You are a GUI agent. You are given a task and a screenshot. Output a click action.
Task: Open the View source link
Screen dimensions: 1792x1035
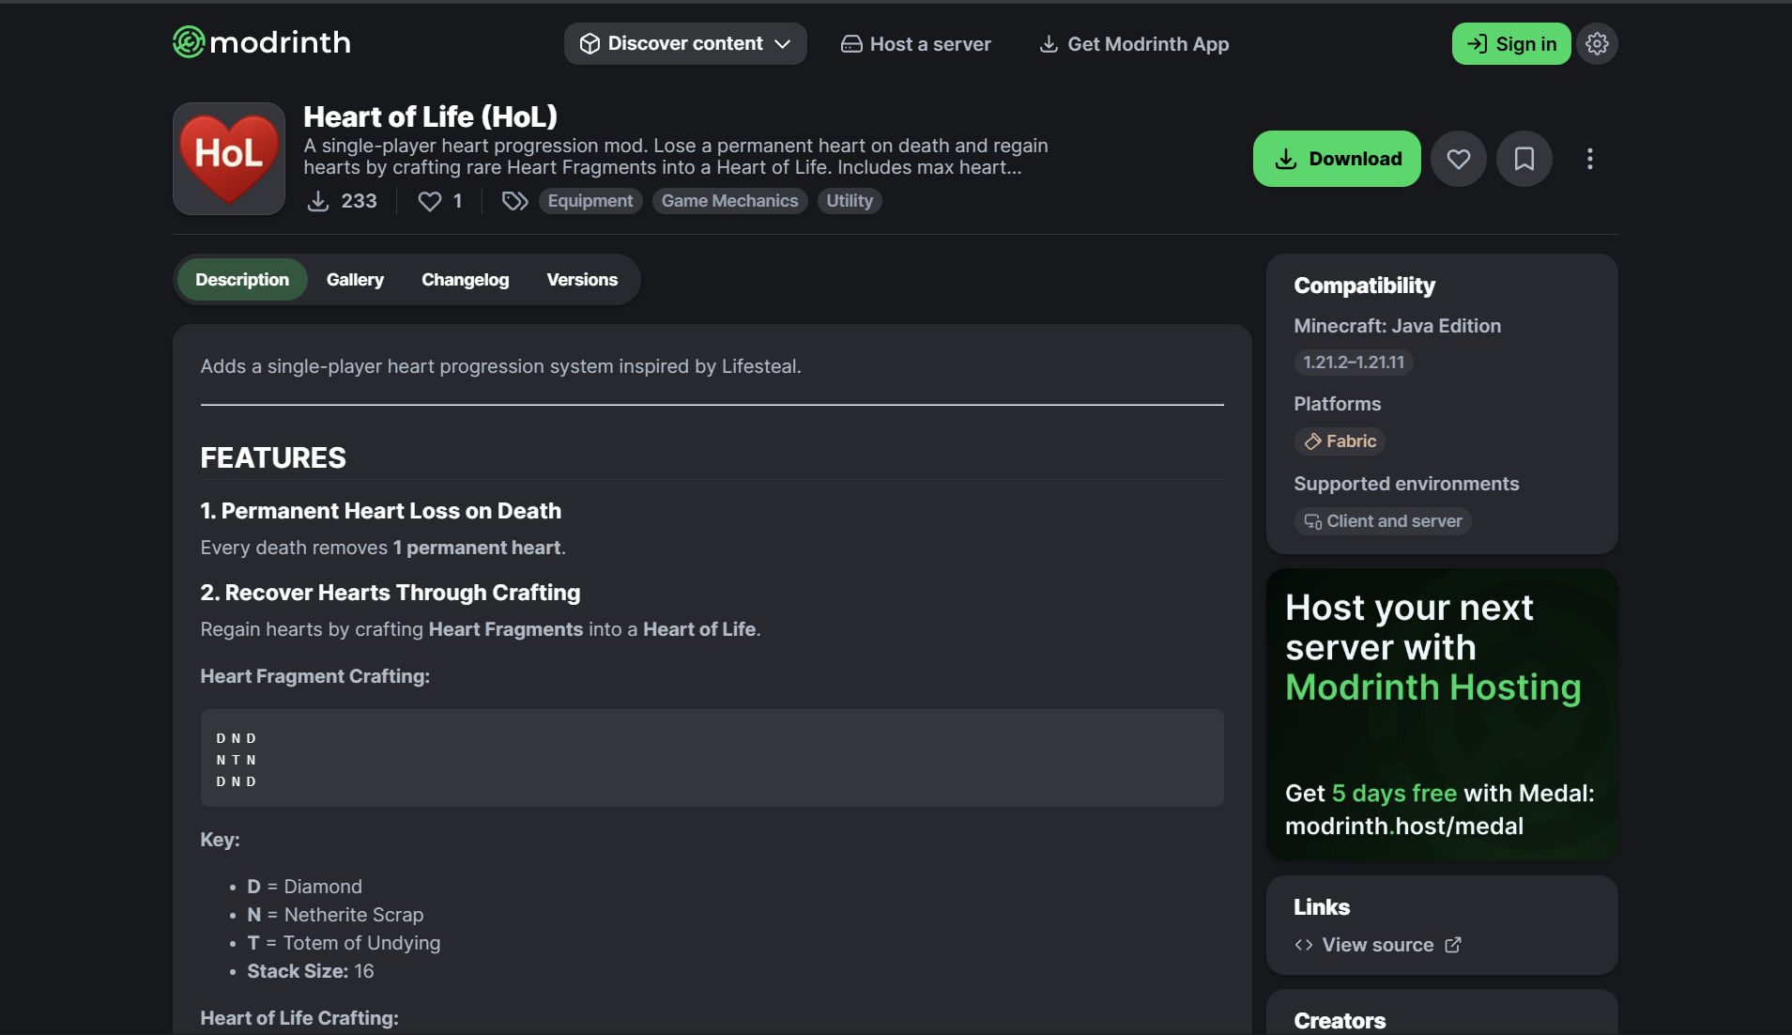pos(1377,945)
